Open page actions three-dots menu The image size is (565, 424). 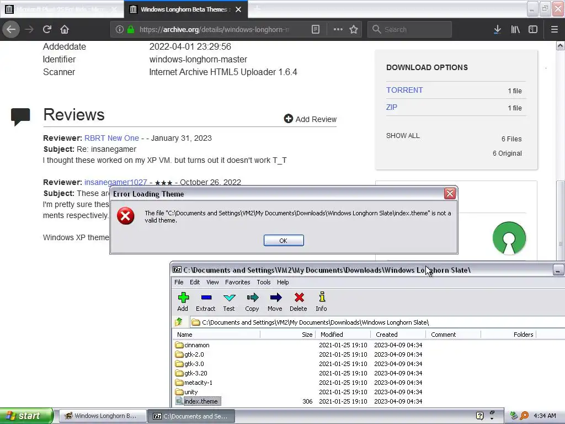tap(338, 29)
